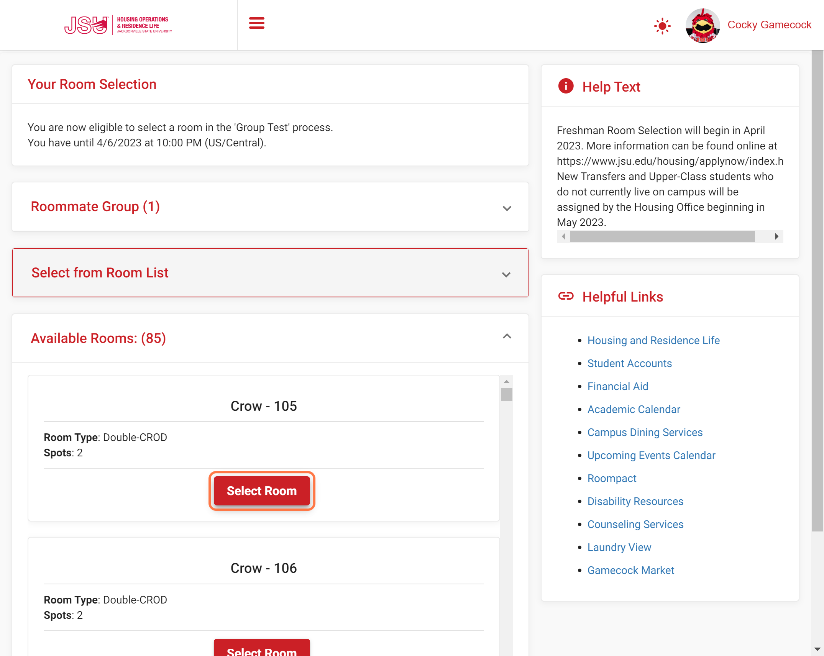824x656 pixels.
Task: Click the Cocky Gamecock avatar picture
Action: (x=703, y=26)
